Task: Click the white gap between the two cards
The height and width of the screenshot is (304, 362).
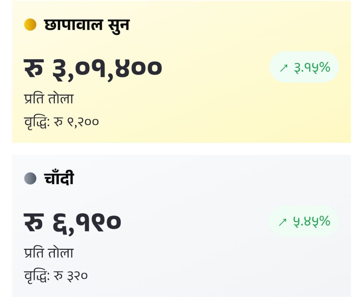Action: 181,149
